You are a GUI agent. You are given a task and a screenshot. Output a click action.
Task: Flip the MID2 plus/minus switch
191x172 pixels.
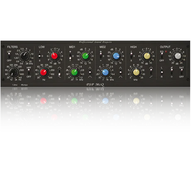coord(100,56)
